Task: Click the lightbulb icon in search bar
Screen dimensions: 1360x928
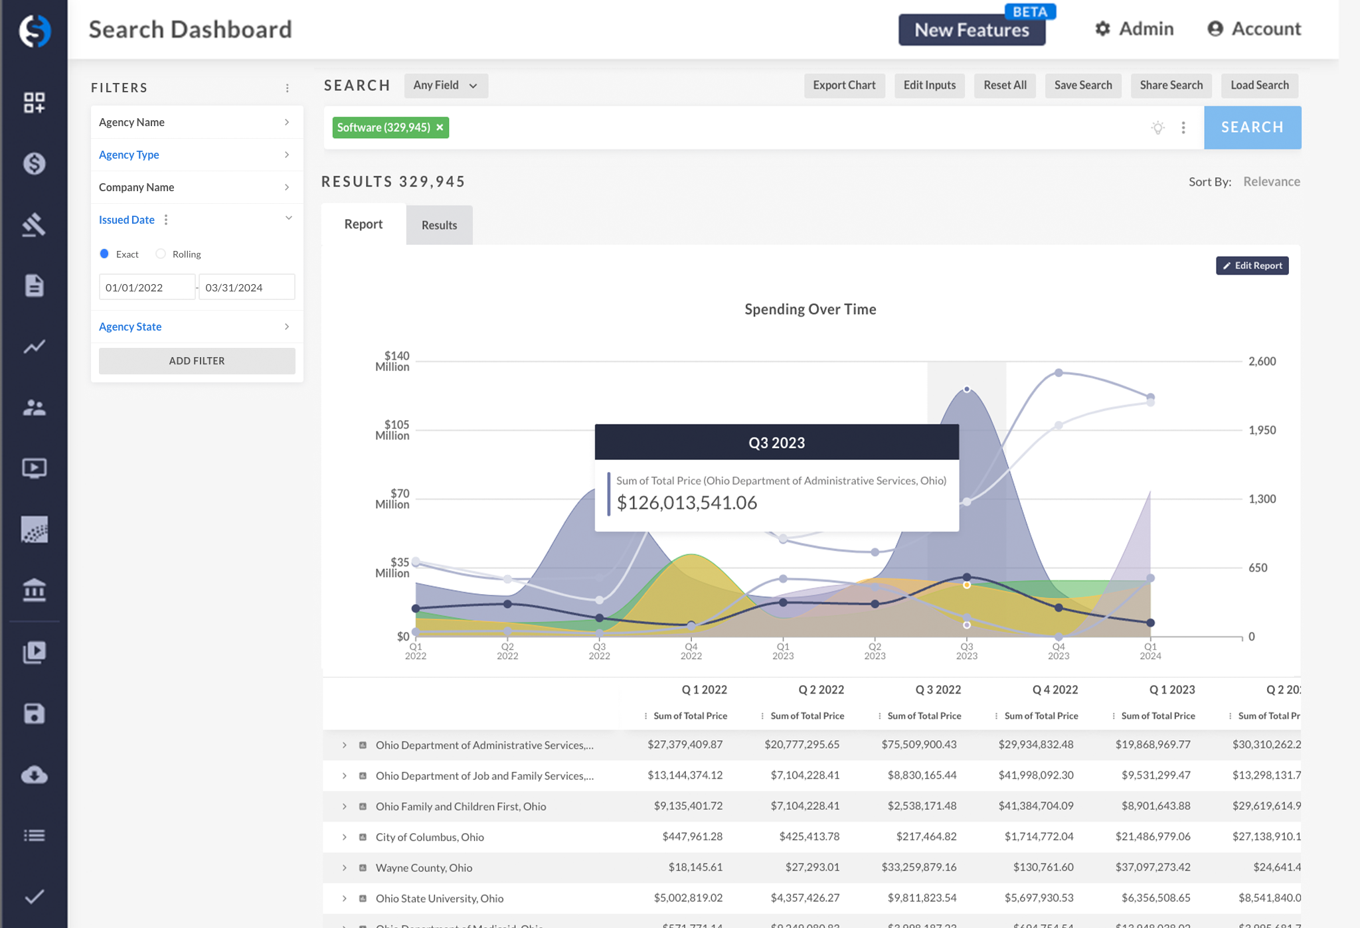Action: (1157, 127)
